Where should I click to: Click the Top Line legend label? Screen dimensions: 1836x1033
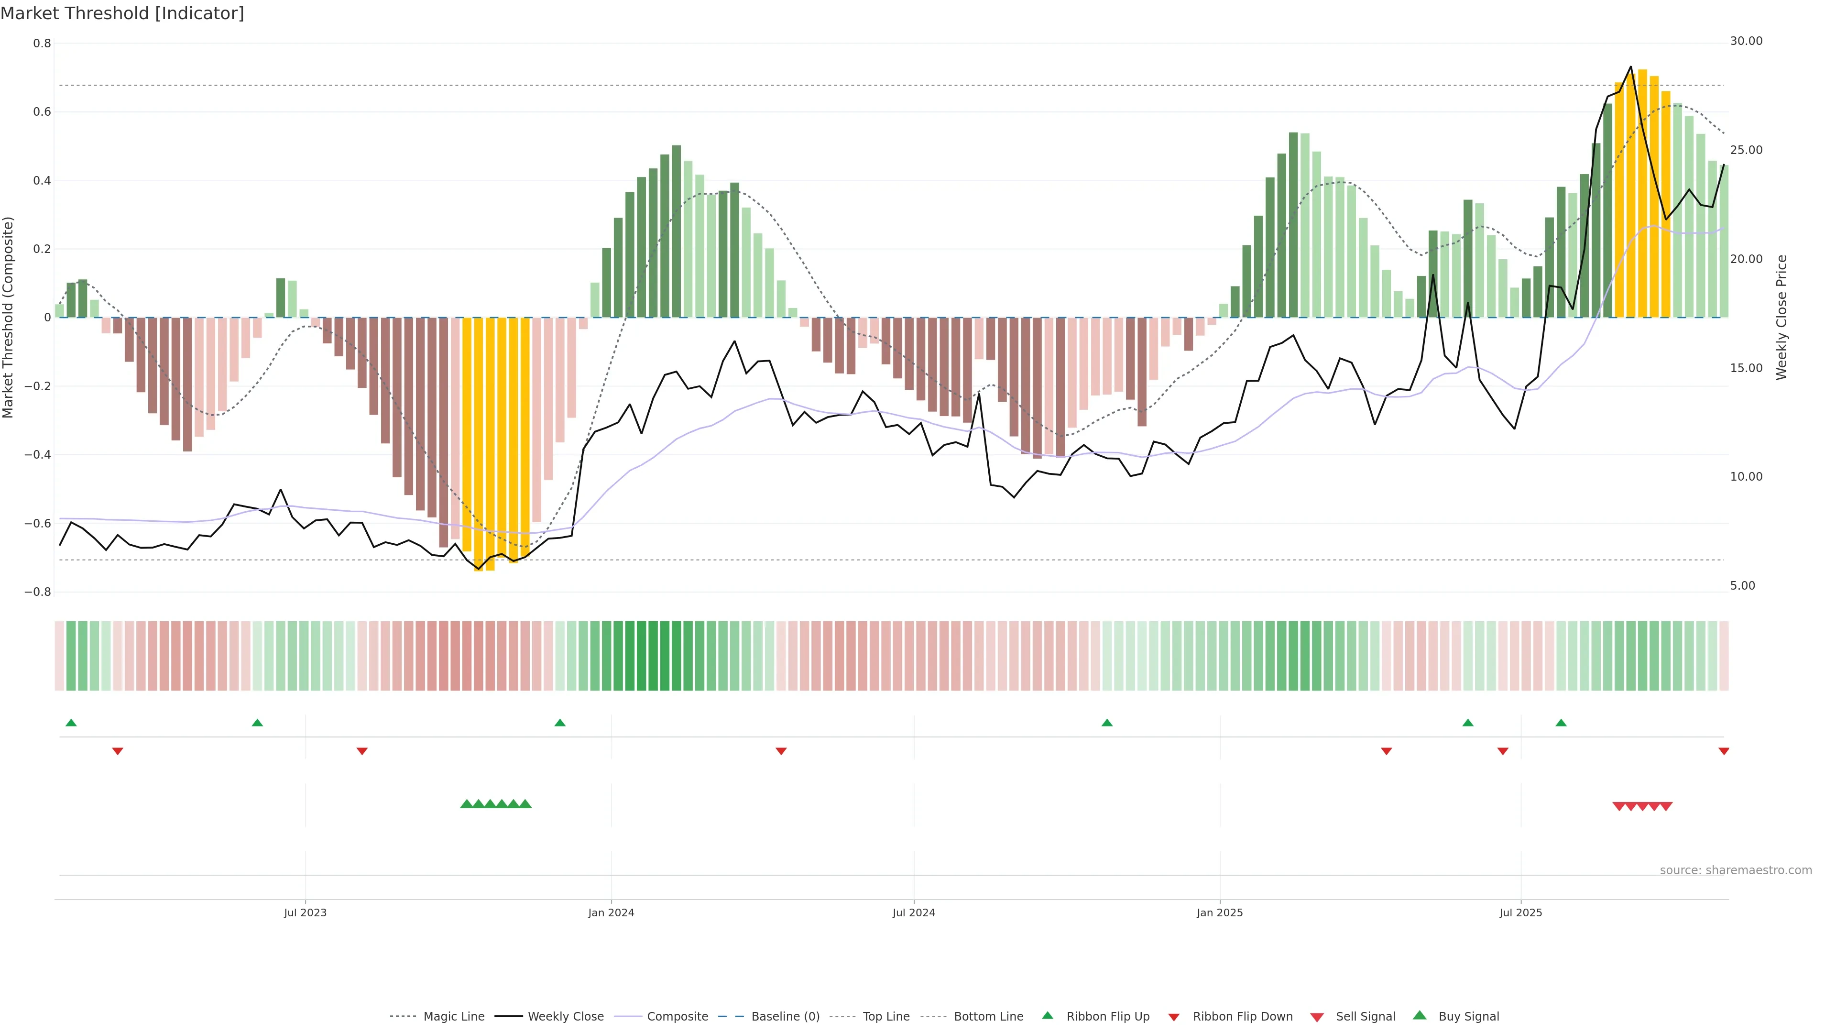(x=886, y=1017)
